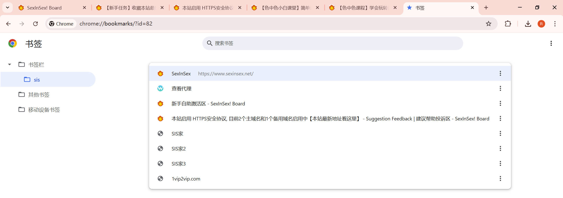Select the 本站启用 HTTPS安全协议 bookmark
Screen dimensions: 563x198
[330, 118]
